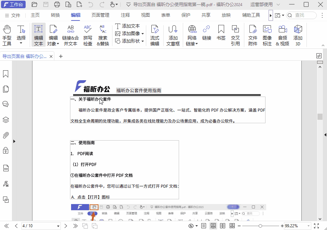Open the page number dropdown showing 4/10
The image size is (327, 230).
click(58, 226)
